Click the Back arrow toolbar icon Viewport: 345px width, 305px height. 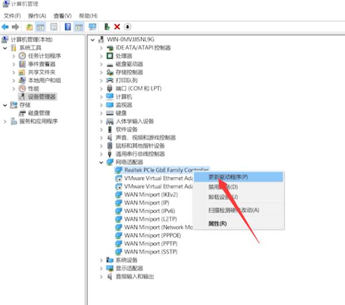pos(5,27)
